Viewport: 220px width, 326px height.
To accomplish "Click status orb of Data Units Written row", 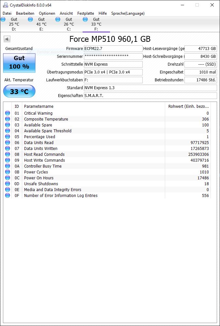I will pyautogui.click(x=8, y=148).
